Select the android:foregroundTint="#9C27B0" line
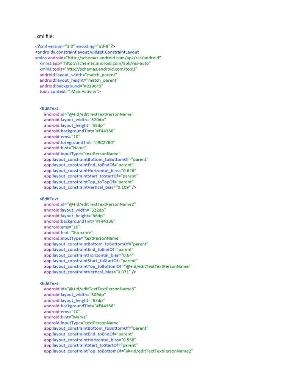Screen dimensions: 291x389 [x=80, y=142]
